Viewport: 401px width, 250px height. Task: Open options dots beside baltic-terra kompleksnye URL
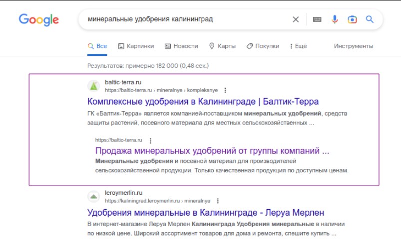click(x=225, y=90)
